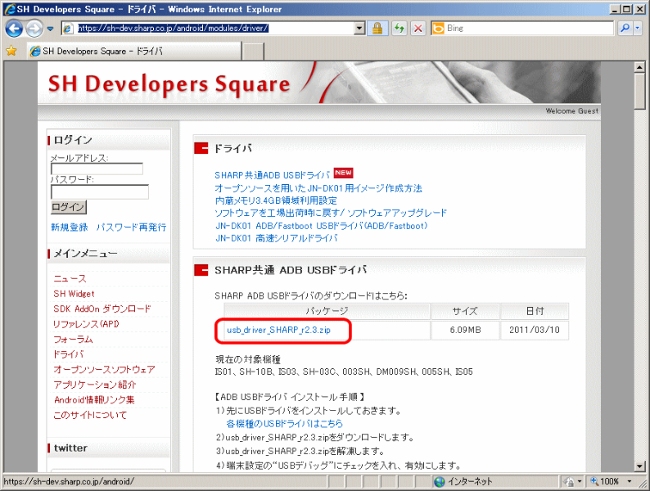
Task: Click the password login field
Action: coord(100,191)
